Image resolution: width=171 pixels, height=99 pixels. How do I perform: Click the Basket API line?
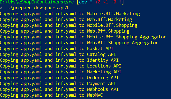tap(57, 49)
